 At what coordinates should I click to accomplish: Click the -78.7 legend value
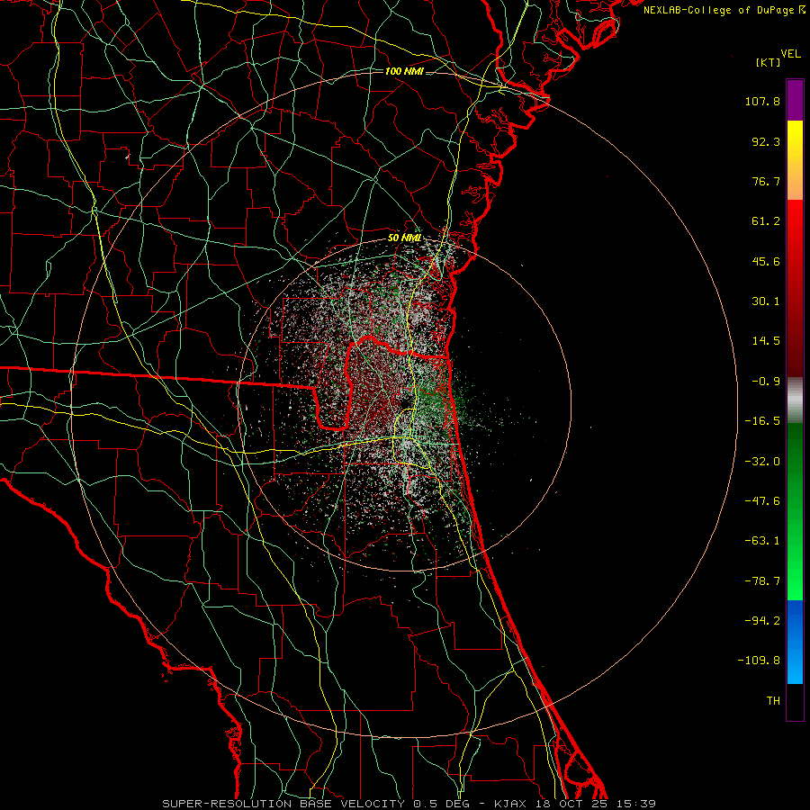(762, 581)
